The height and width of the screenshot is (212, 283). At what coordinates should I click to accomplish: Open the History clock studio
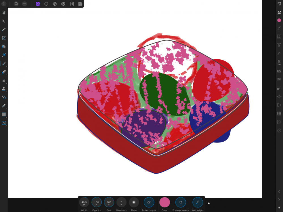(279, 131)
